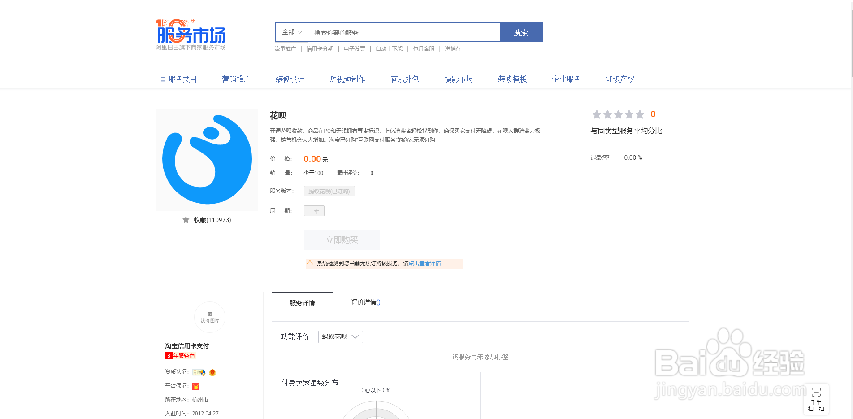The image size is (853, 419).
Task: Click the 搜索 search button
Action: point(521,32)
